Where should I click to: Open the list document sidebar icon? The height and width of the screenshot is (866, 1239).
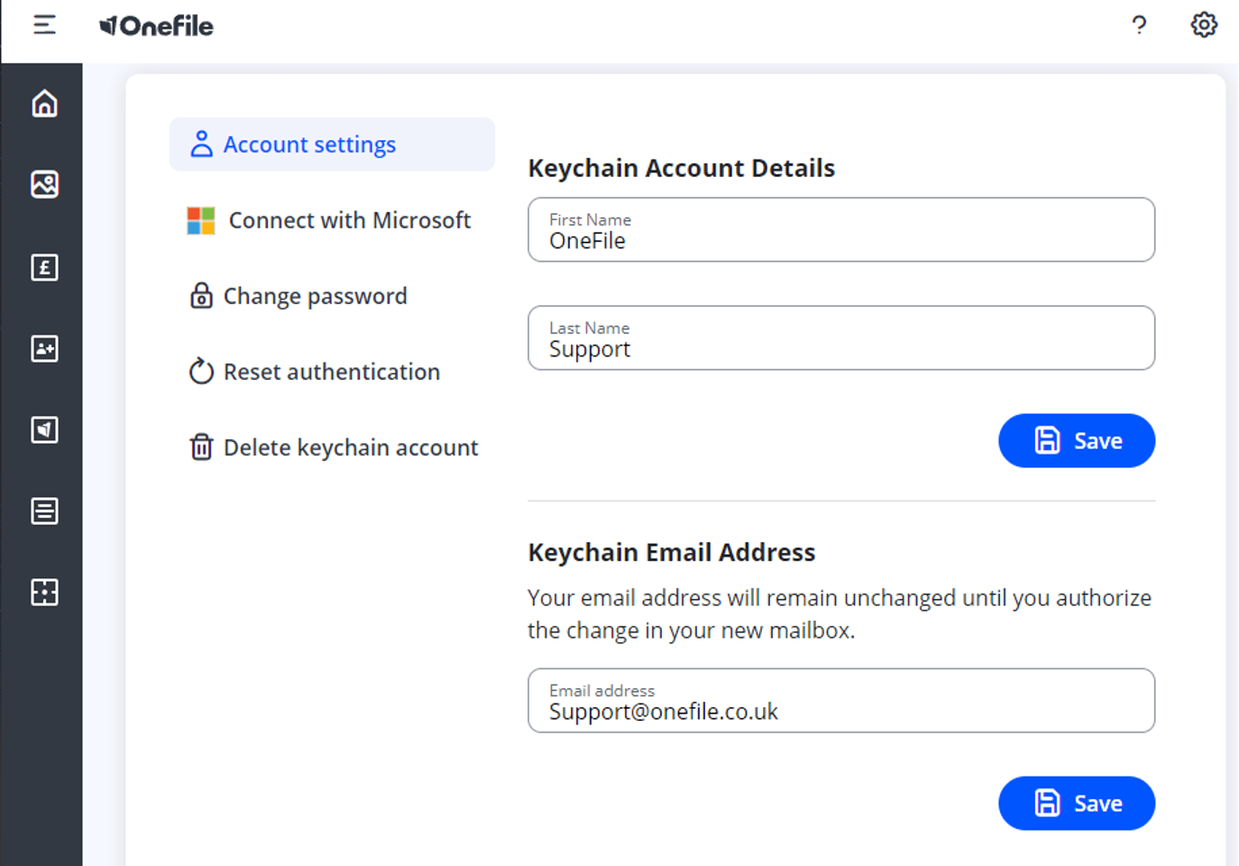click(44, 511)
